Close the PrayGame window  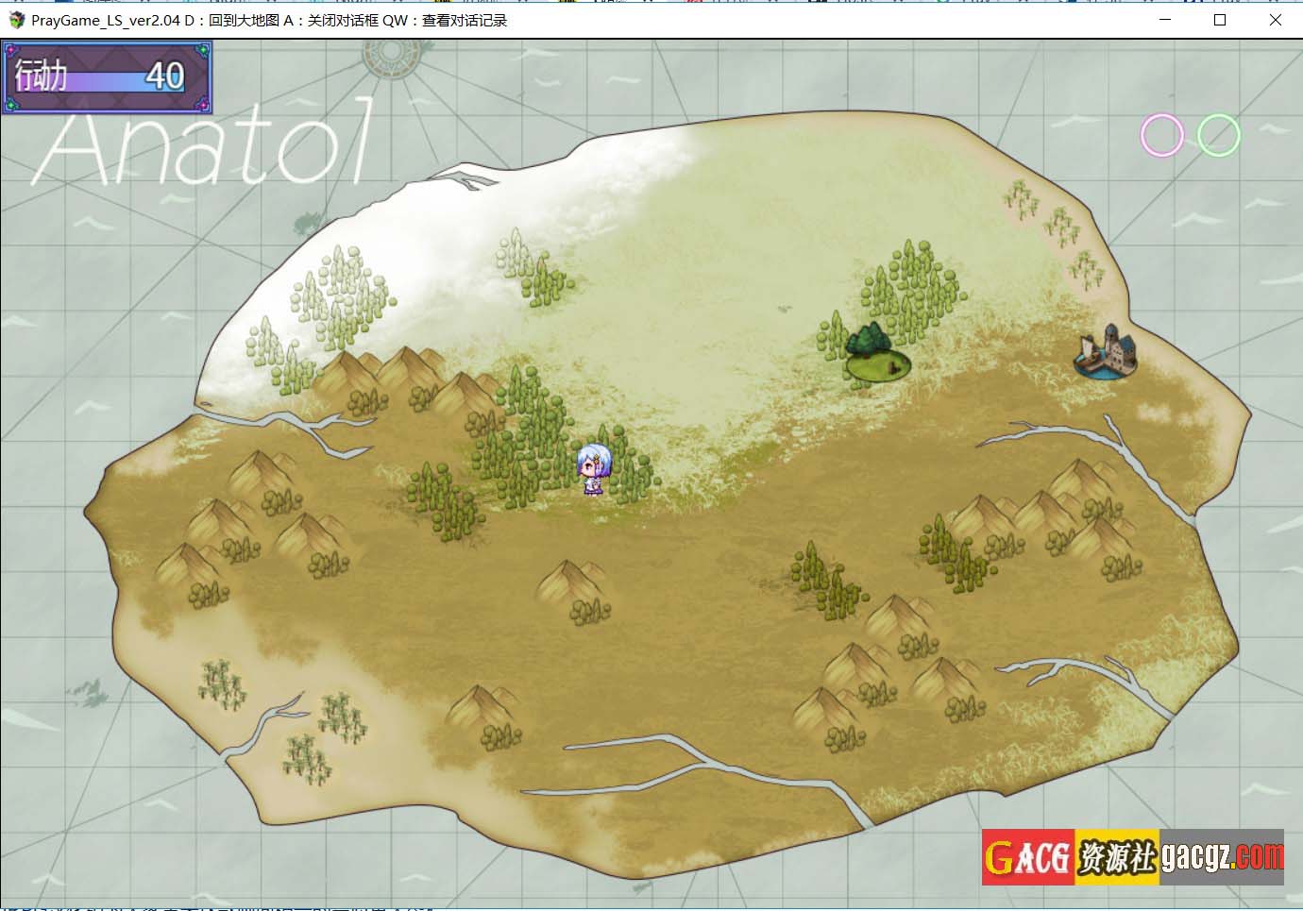coord(1275,20)
